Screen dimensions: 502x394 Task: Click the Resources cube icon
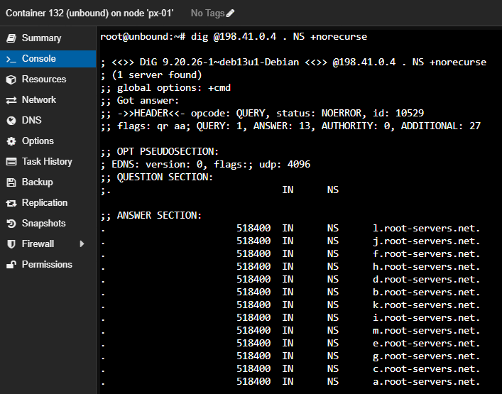11,80
